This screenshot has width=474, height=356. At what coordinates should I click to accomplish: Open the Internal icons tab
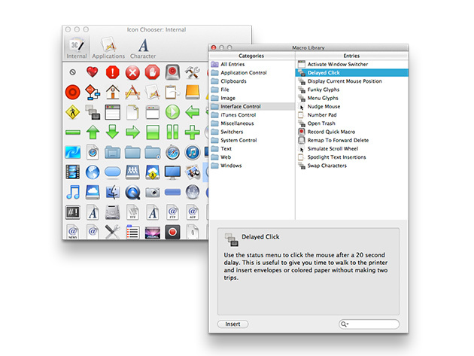(x=76, y=47)
